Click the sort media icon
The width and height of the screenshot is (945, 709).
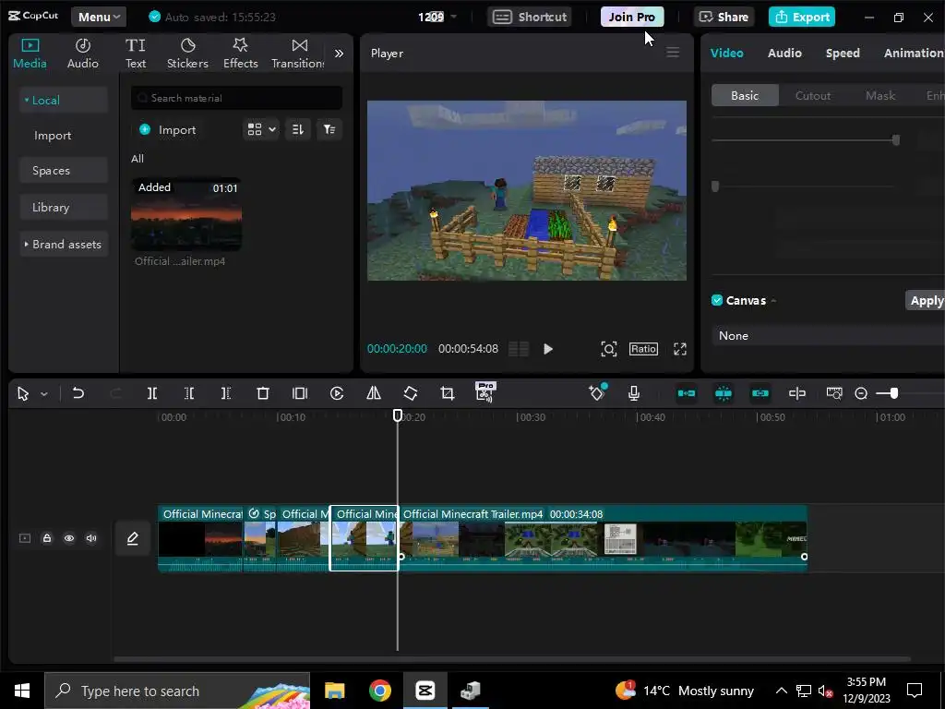(298, 129)
